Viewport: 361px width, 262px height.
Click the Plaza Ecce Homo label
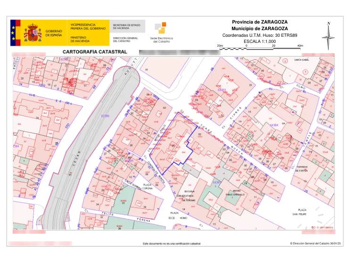click(178, 215)
